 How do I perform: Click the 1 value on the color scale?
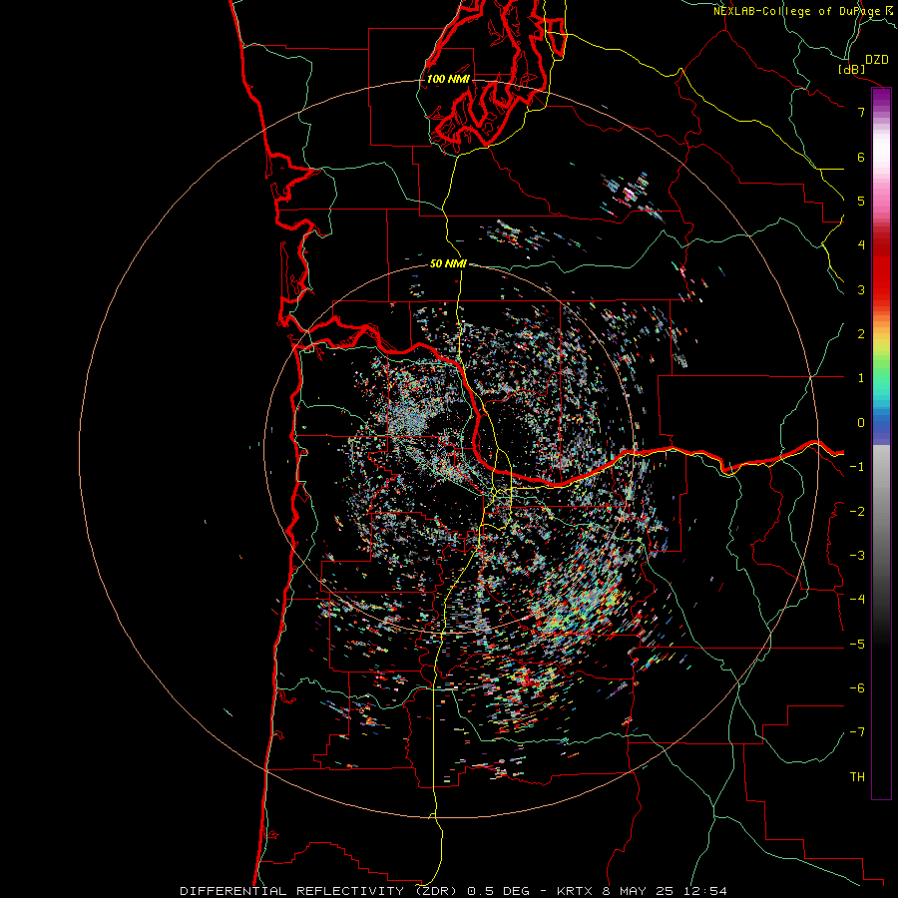pyautogui.click(x=861, y=378)
